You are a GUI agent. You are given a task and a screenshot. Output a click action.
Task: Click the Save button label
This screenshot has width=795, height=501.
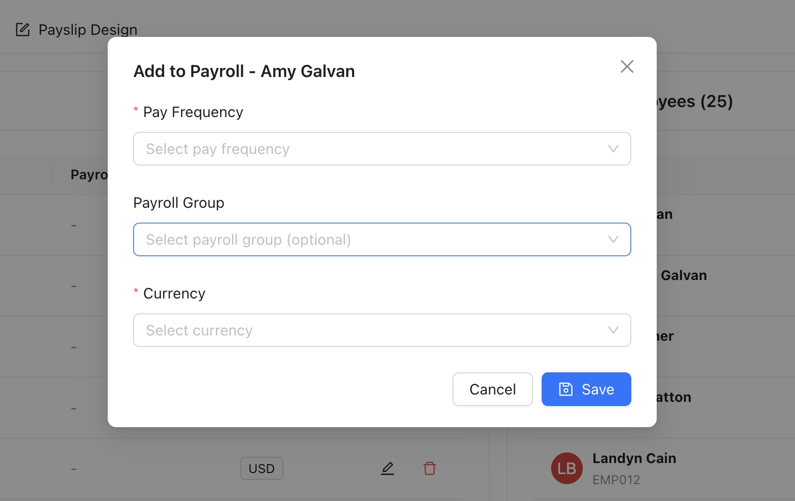[598, 389]
